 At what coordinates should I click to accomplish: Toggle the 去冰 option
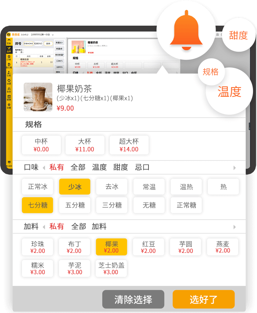tap(111, 187)
